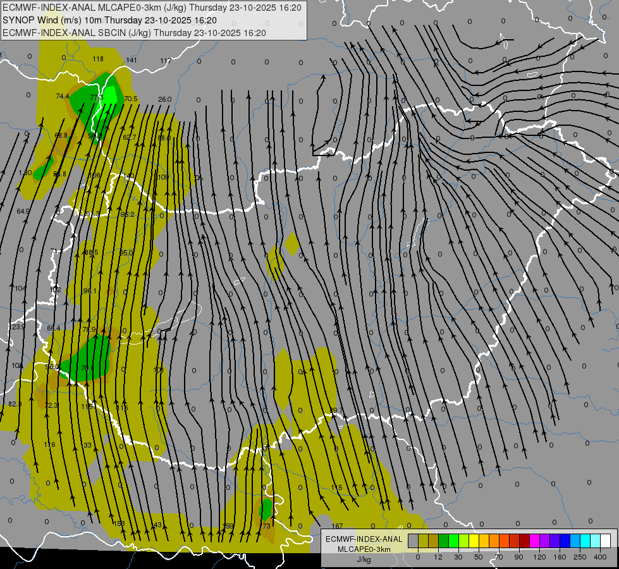Click the dark green legend swatch
The height and width of the screenshot is (569, 619).
(x=443, y=541)
